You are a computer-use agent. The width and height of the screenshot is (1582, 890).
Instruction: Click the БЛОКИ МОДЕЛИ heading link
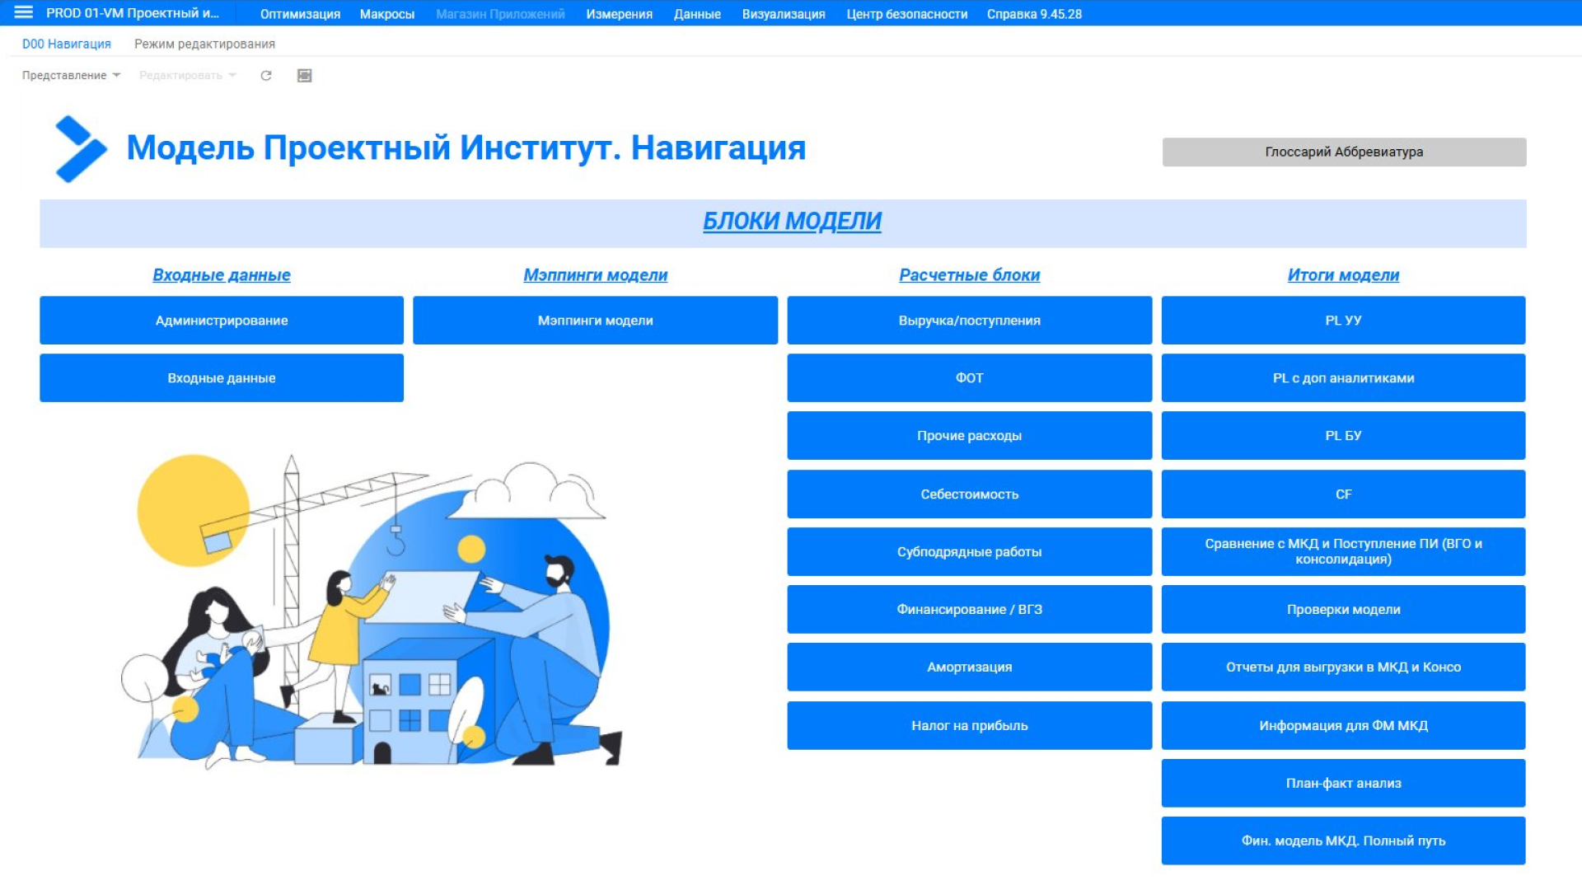pos(791,221)
